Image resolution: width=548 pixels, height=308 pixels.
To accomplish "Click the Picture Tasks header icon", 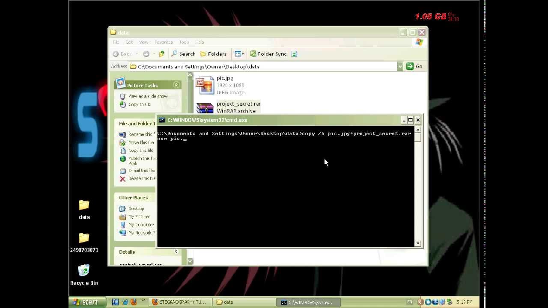I will coord(121,83).
